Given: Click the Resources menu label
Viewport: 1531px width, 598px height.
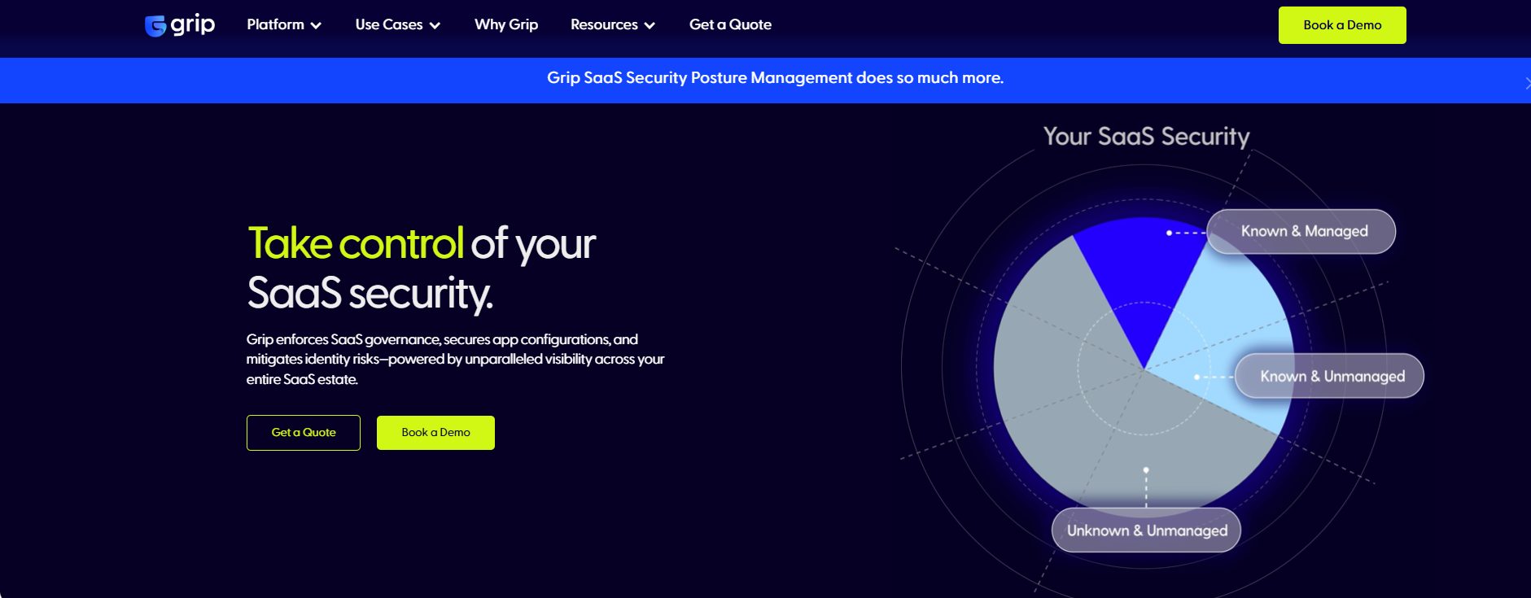Looking at the screenshot, I should (604, 24).
